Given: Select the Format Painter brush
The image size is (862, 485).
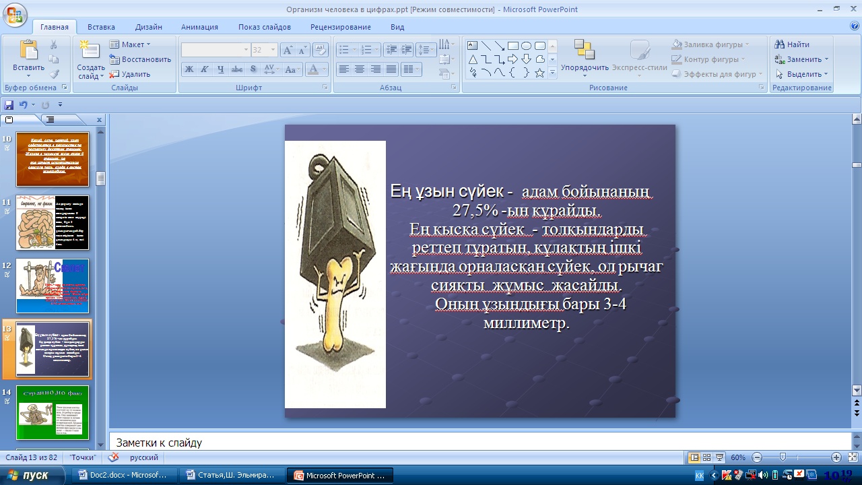Looking at the screenshot, I should tap(54, 74).
